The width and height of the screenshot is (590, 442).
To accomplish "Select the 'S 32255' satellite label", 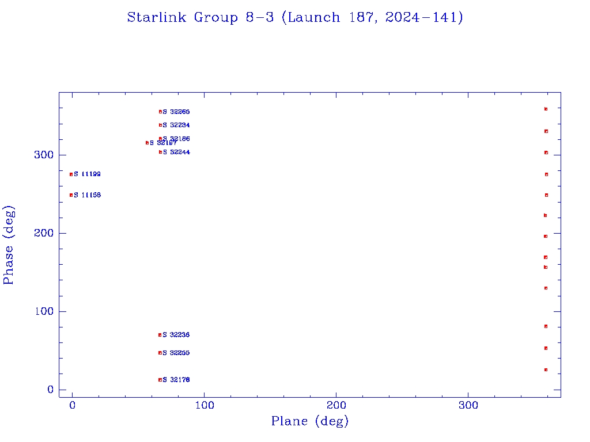I will (176, 353).
